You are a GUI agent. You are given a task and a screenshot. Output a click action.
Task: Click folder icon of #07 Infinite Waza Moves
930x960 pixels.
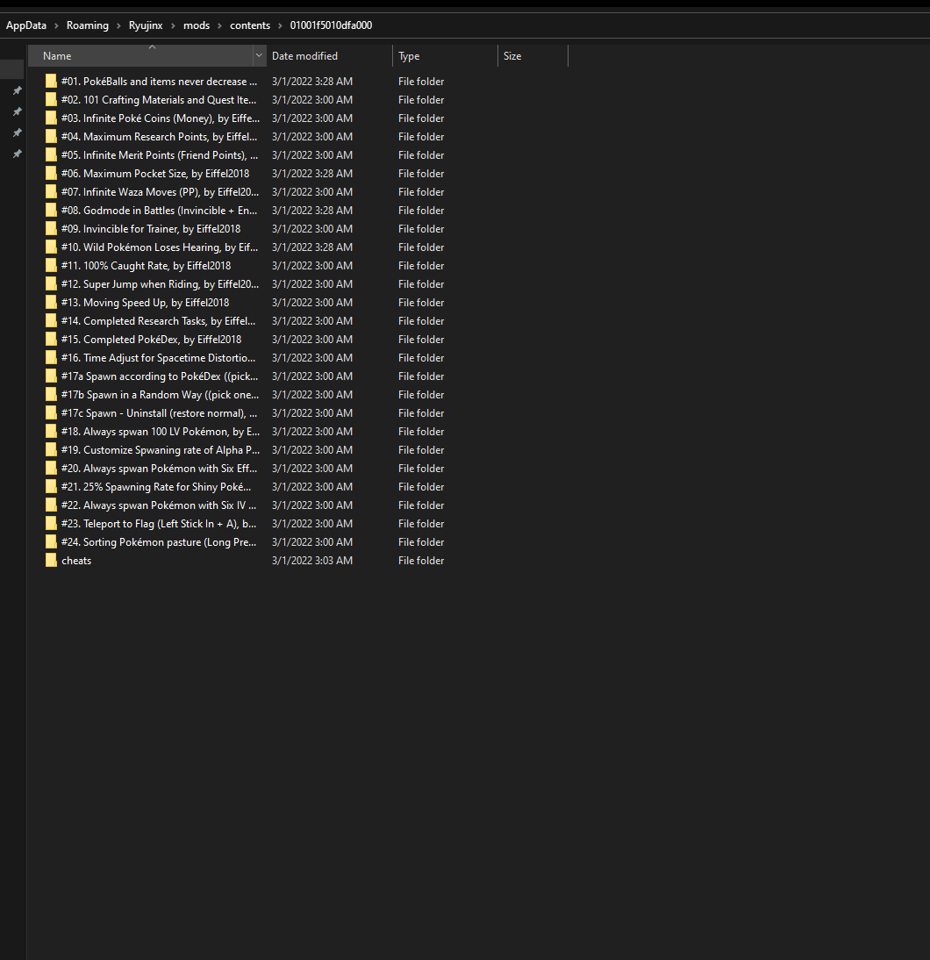click(x=51, y=191)
